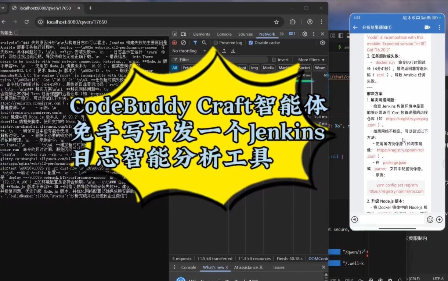
Task: Open the Console tab in the drawer
Action: tap(189, 267)
